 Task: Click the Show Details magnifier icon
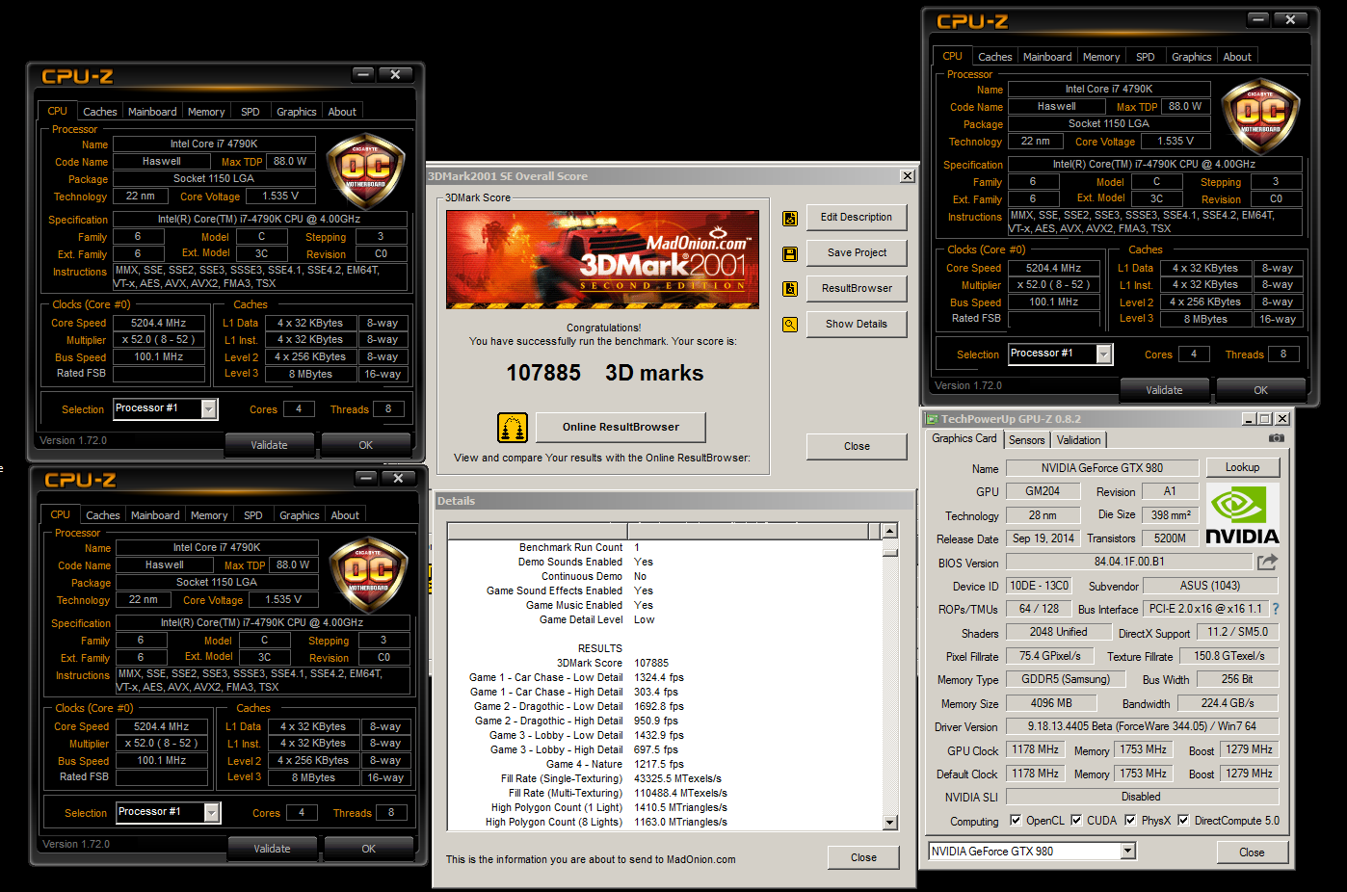tap(790, 325)
